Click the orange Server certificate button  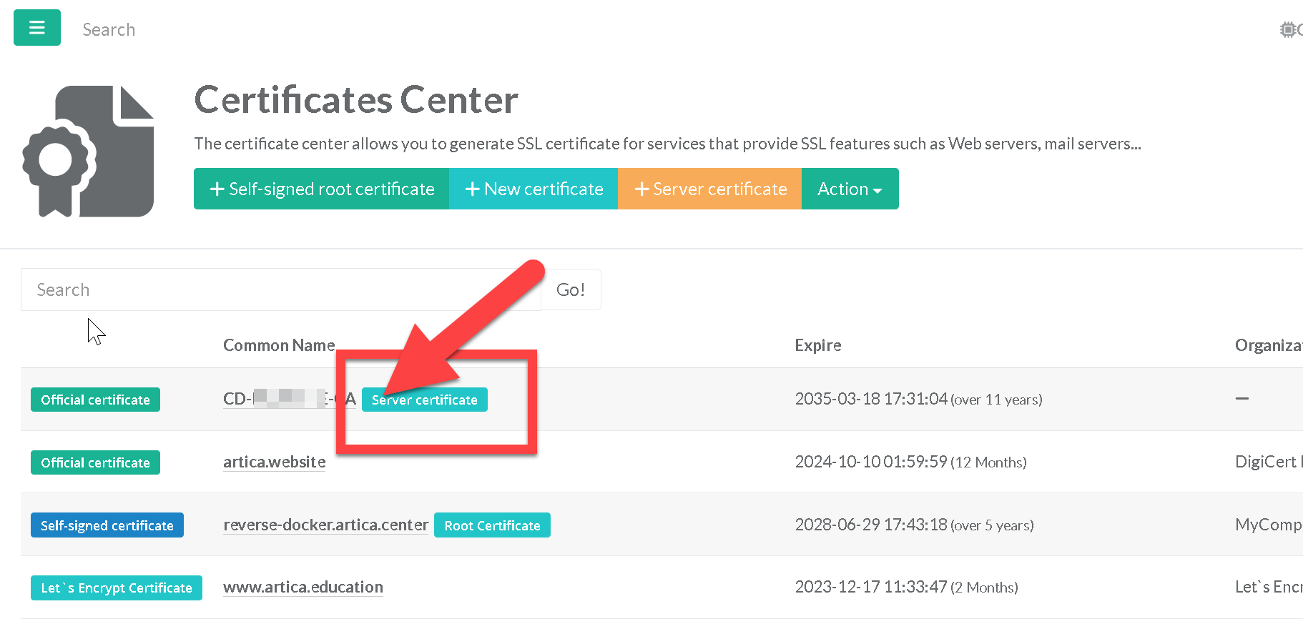click(709, 189)
